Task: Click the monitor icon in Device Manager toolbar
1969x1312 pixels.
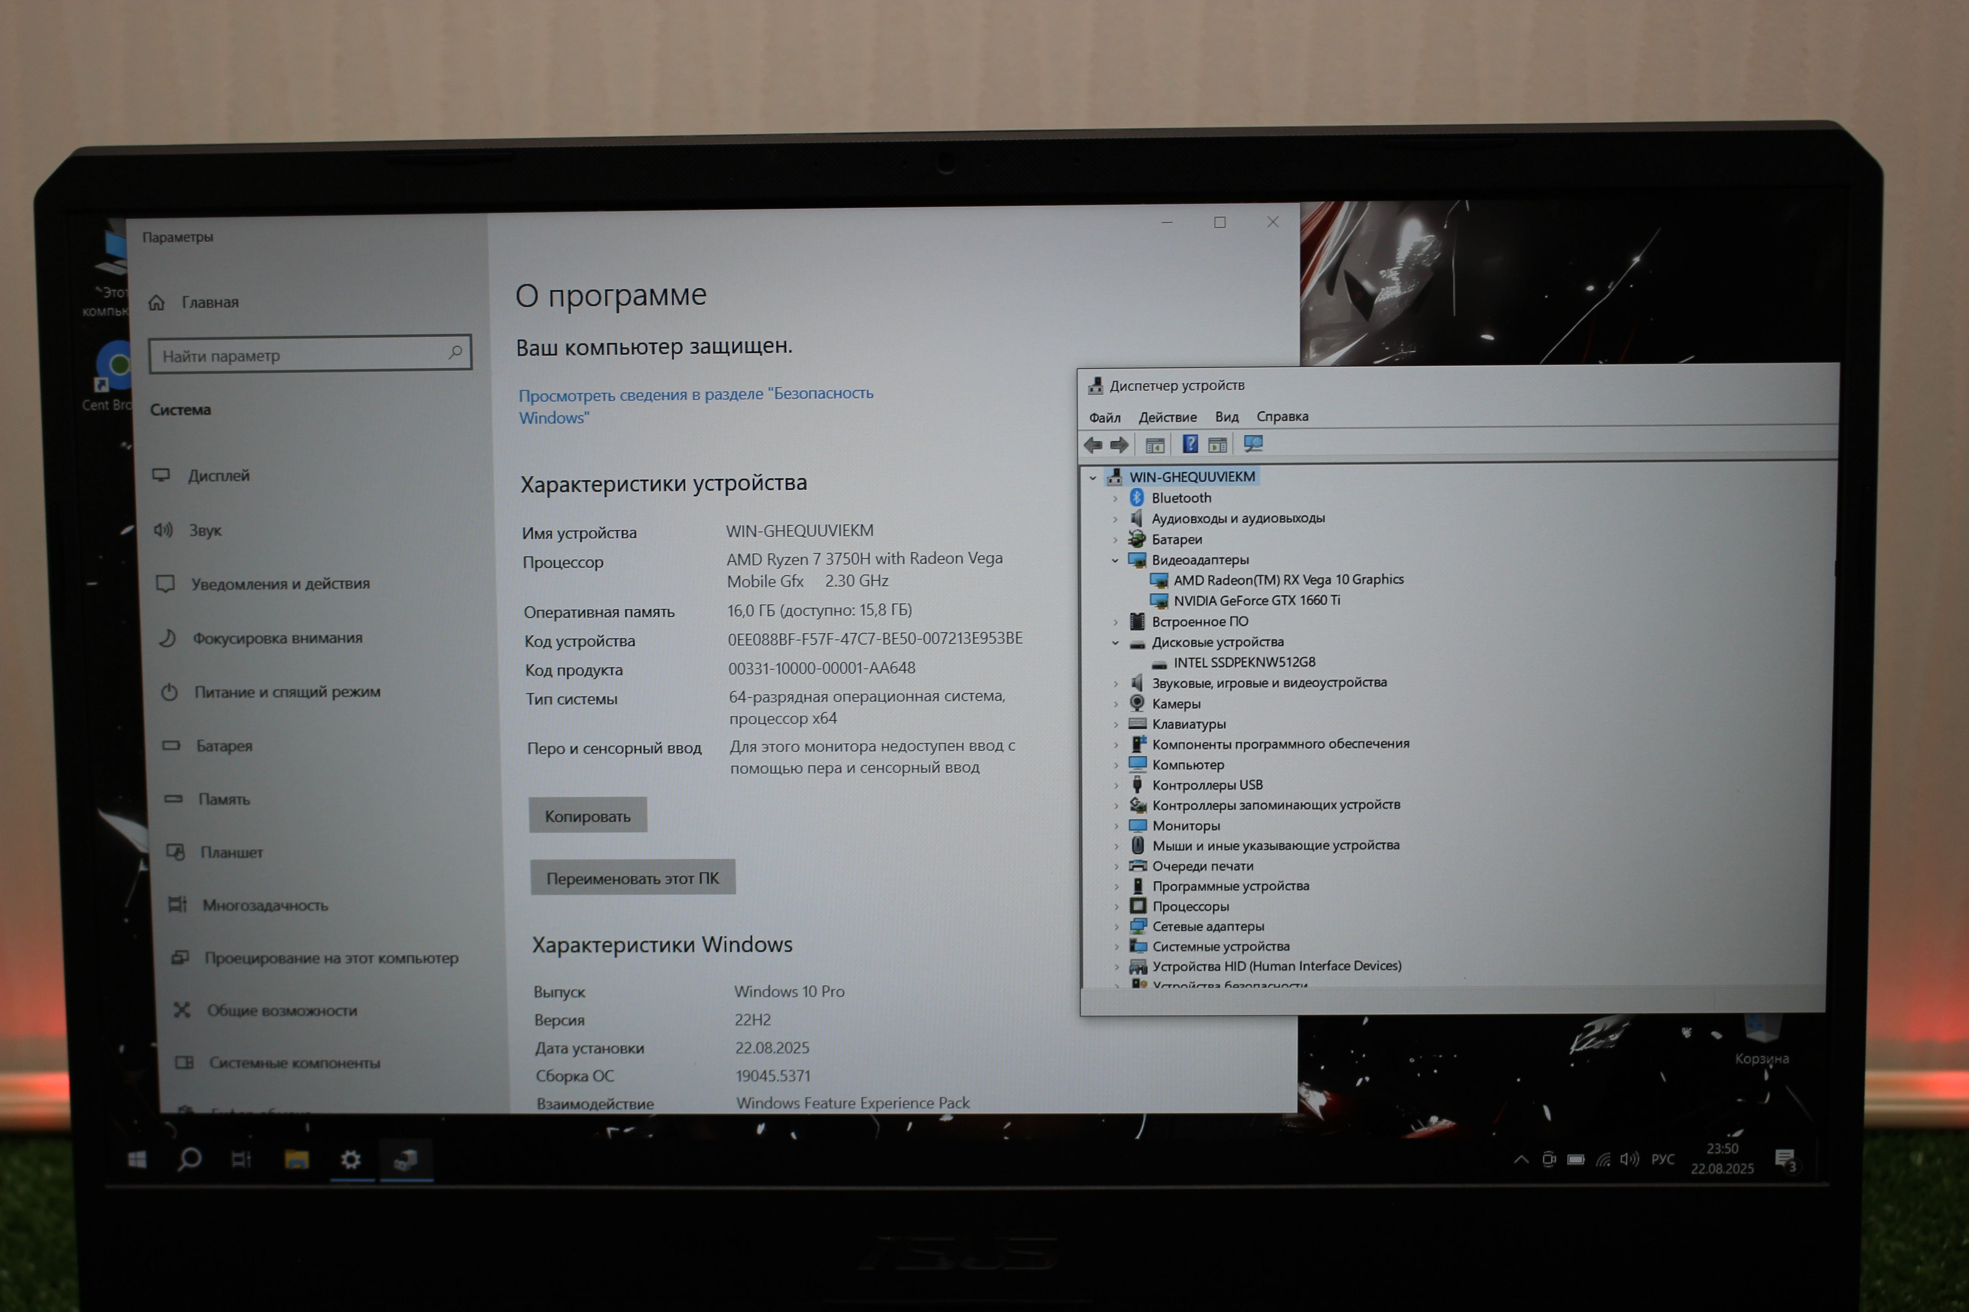Action: point(1253,444)
